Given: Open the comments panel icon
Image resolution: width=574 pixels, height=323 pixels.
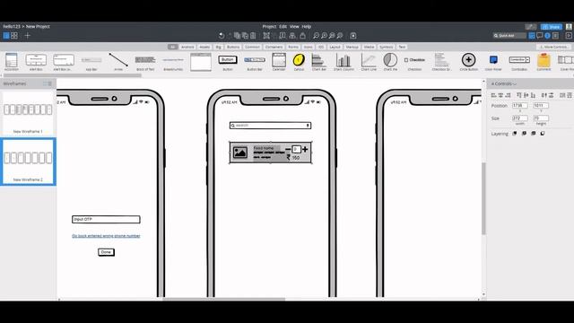Looking at the screenshot, I should [x=540, y=36].
